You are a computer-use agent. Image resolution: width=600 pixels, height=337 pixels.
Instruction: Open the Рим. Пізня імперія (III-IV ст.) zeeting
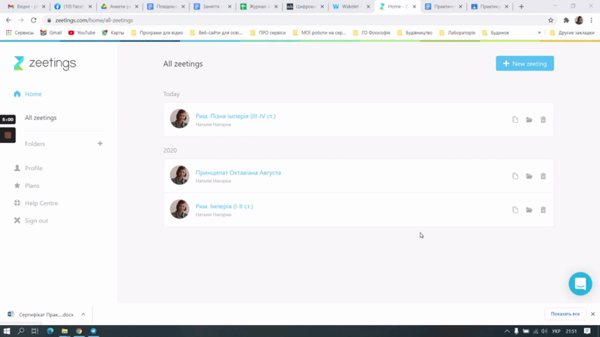(x=235, y=116)
